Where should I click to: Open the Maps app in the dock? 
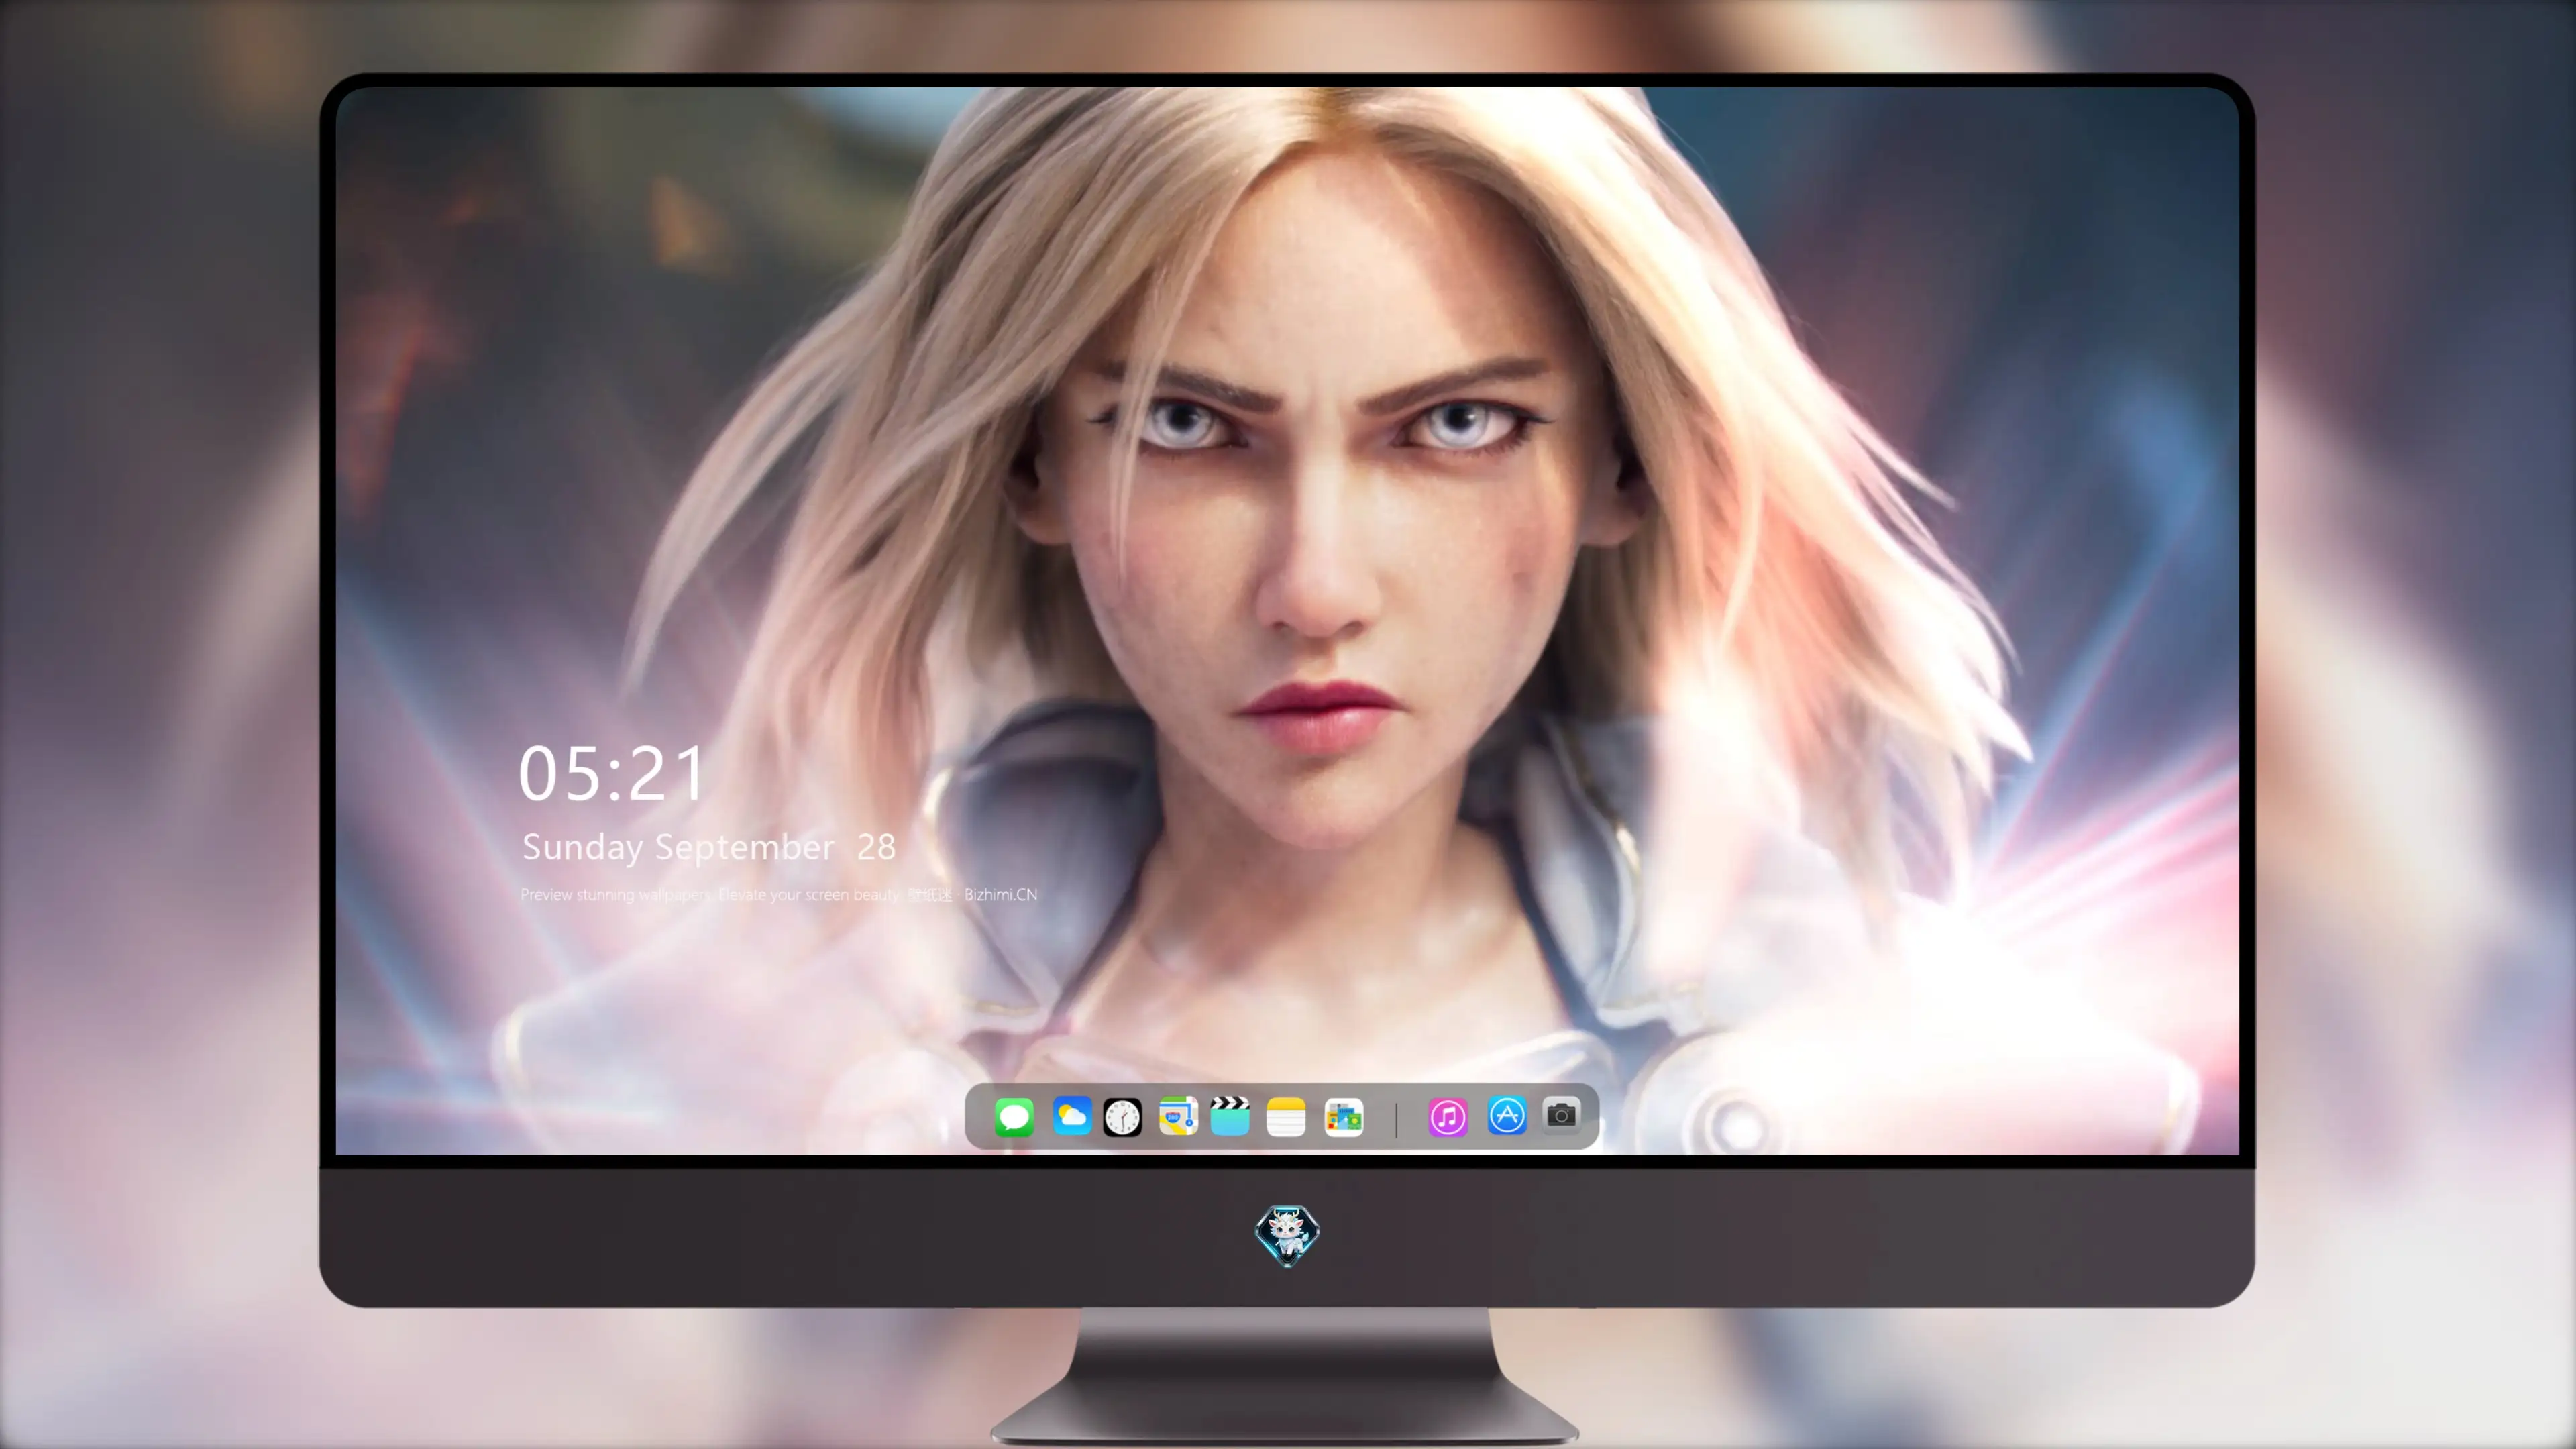pyautogui.click(x=1178, y=1116)
